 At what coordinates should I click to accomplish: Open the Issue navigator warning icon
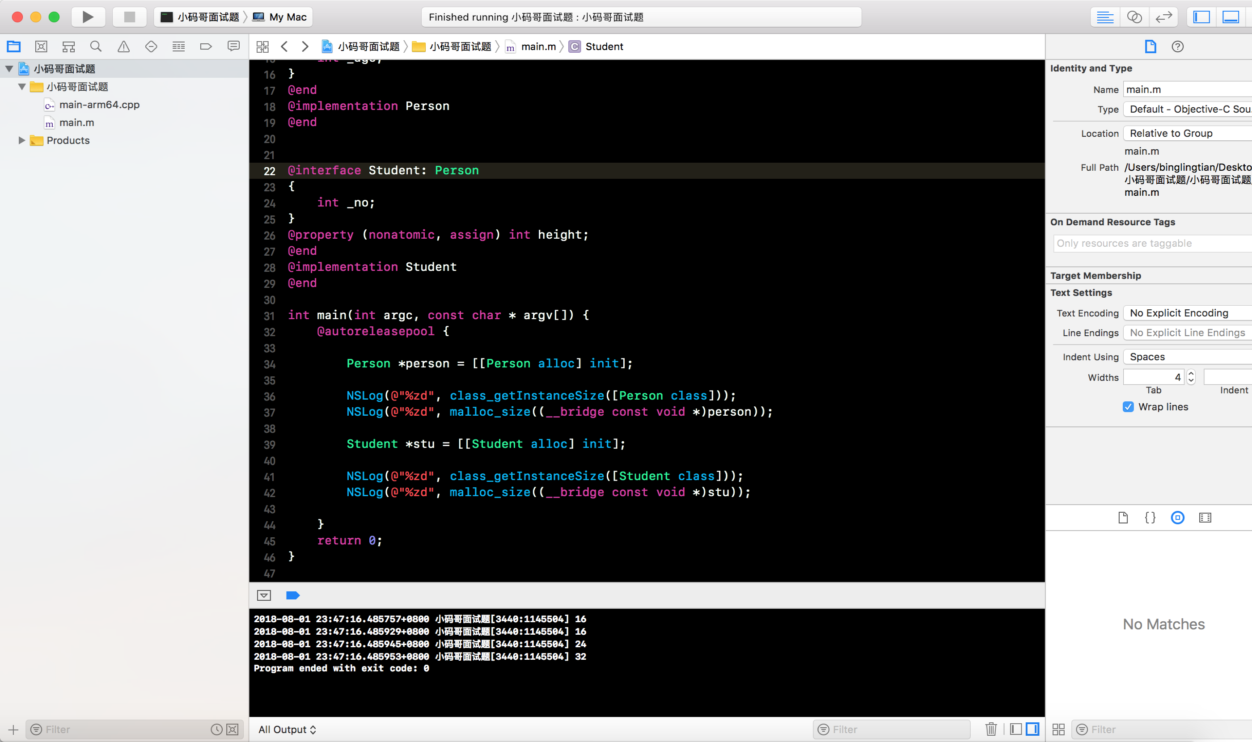point(123,46)
